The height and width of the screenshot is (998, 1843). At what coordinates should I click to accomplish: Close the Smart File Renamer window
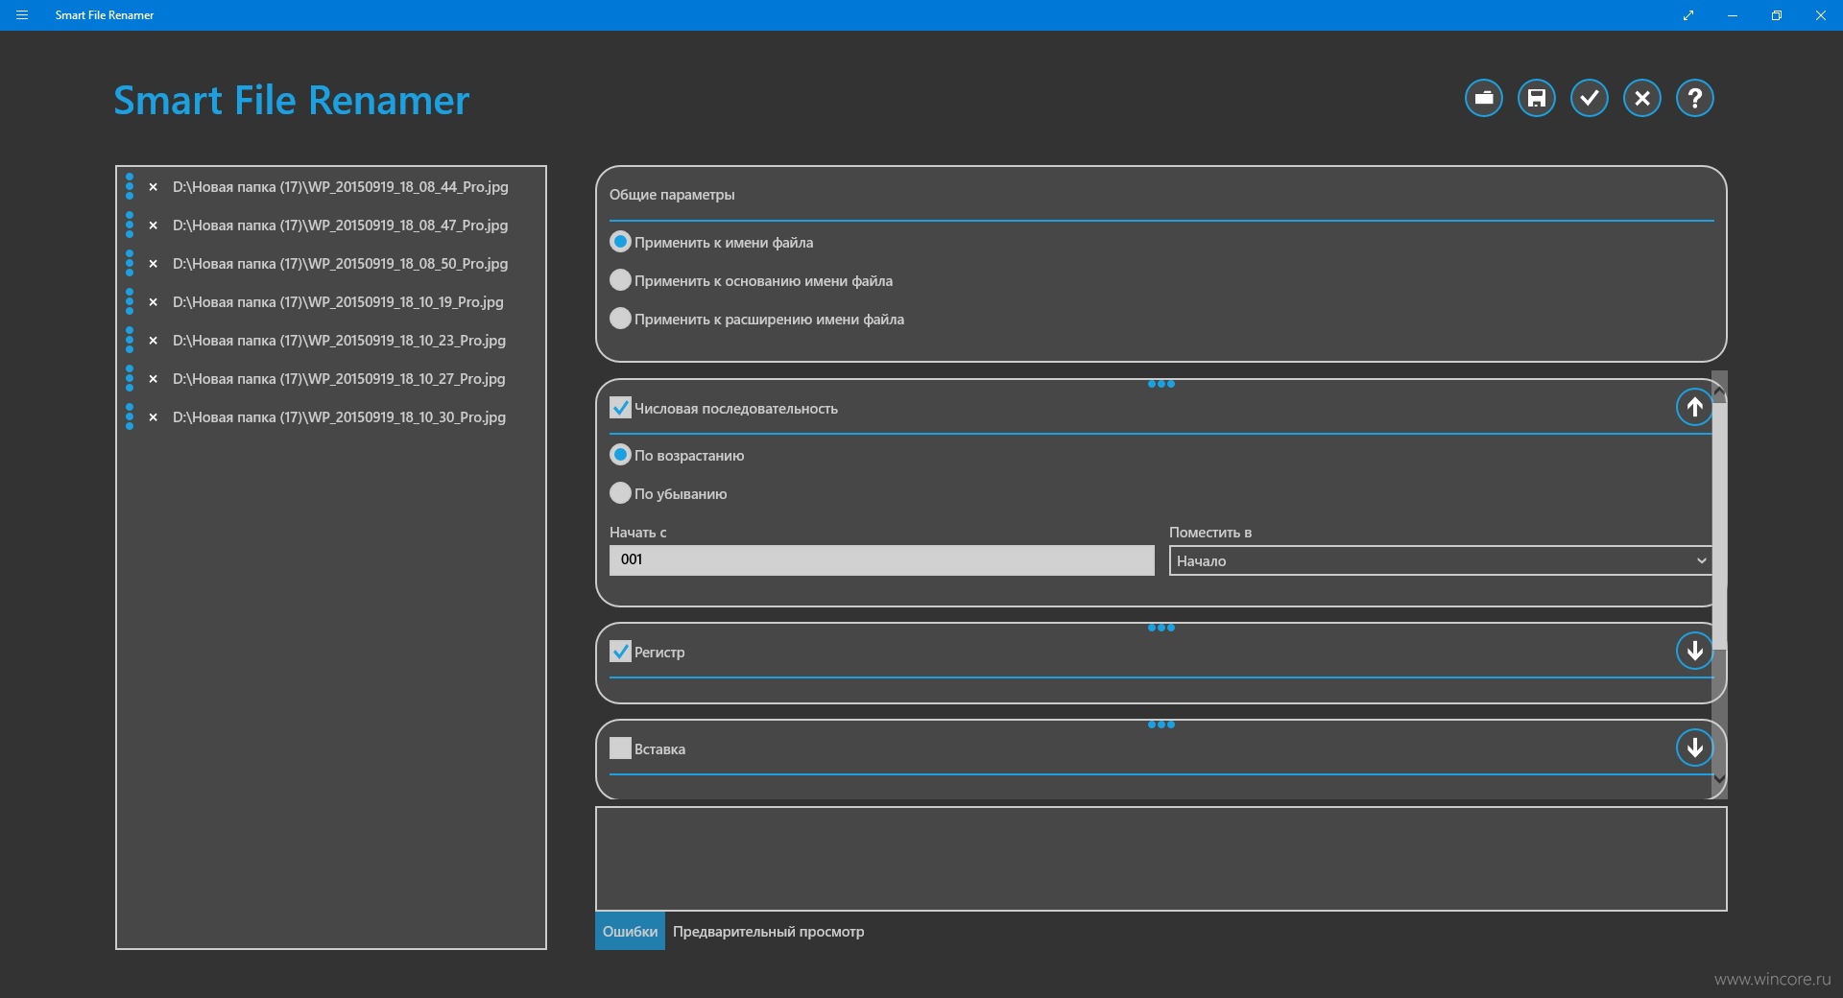click(1821, 15)
